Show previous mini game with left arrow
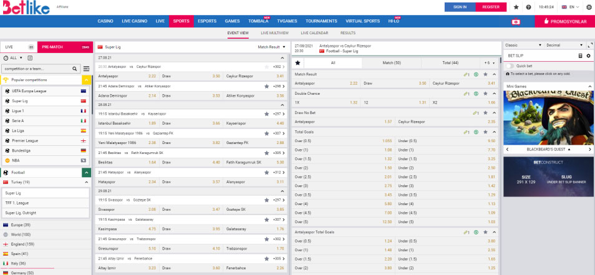The image size is (595, 275). 507,150
